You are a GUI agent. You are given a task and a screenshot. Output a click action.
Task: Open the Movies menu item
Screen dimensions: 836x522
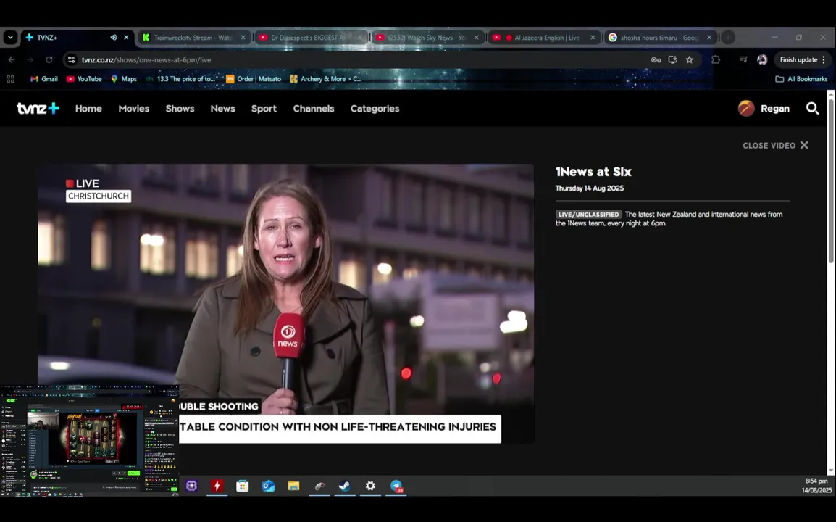(134, 108)
